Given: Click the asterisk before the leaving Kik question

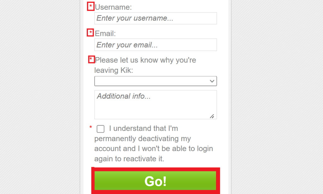Looking at the screenshot, I should pos(91,59).
